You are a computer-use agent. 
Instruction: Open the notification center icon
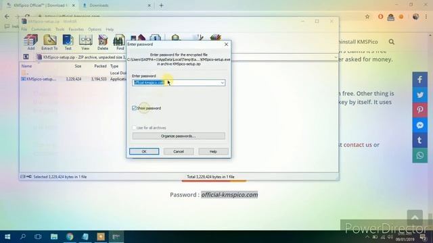point(423,237)
